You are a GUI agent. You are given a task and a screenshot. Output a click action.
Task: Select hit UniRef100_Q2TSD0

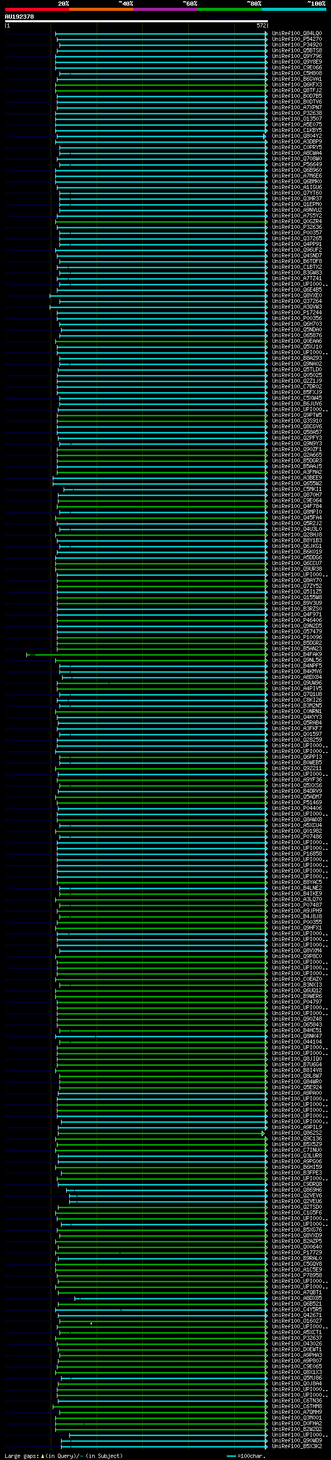coord(297,1207)
